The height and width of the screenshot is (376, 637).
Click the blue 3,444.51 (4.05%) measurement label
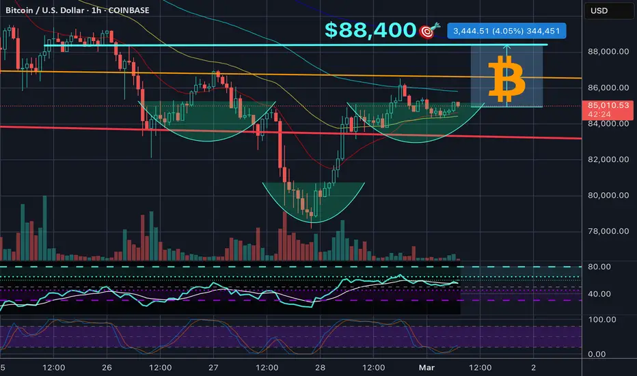(x=506, y=31)
